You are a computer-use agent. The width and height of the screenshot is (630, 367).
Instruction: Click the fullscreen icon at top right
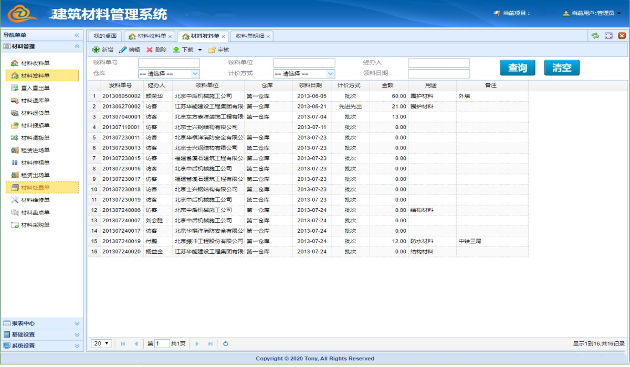(x=608, y=36)
